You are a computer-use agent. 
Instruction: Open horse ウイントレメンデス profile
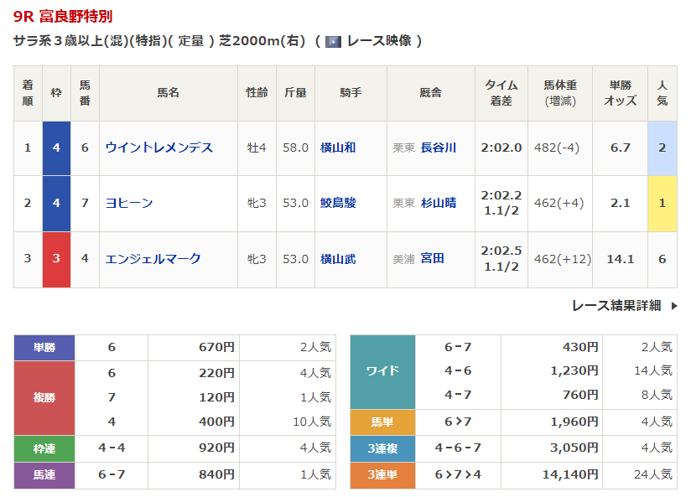point(158,148)
